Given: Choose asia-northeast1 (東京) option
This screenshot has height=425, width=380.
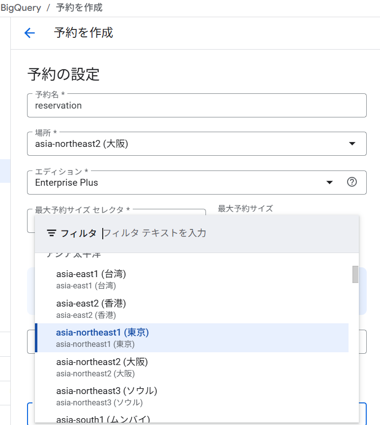Looking at the screenshot, I should pos(192,338).
